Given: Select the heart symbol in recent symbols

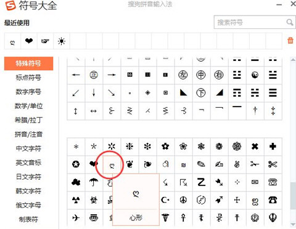Looking at the screenshot, I should click(29, 41).
